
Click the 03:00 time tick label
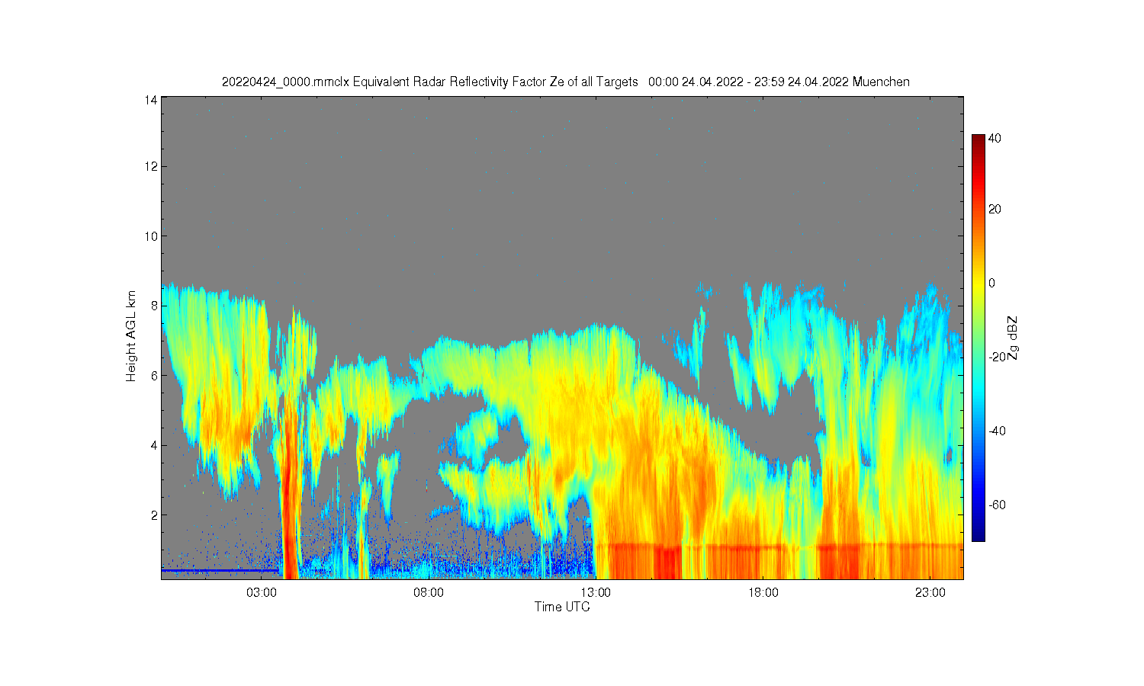point(262,592)
